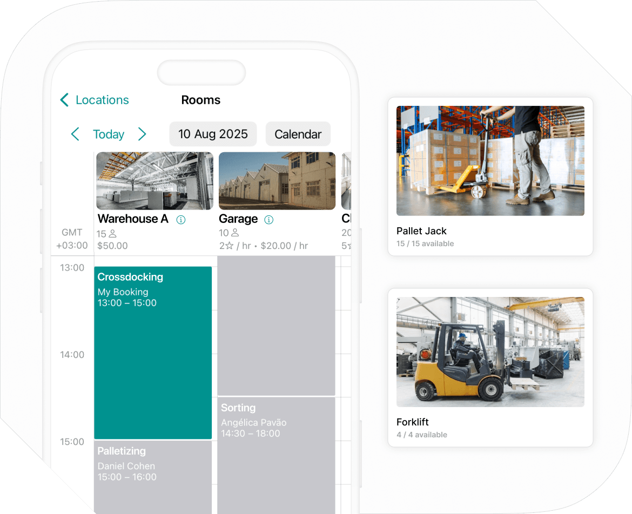Click the Warehouse A photo
The height and width of the screenshot is (514, 632).
click(154, 181)
